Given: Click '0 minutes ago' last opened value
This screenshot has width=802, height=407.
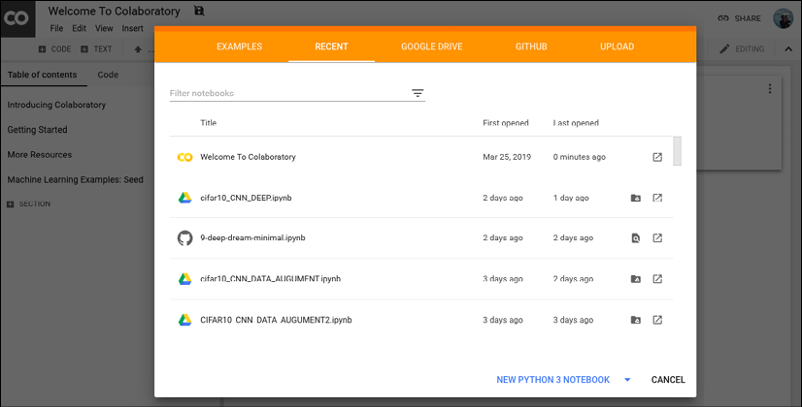Looking at the screenshot, I should 579,157.
